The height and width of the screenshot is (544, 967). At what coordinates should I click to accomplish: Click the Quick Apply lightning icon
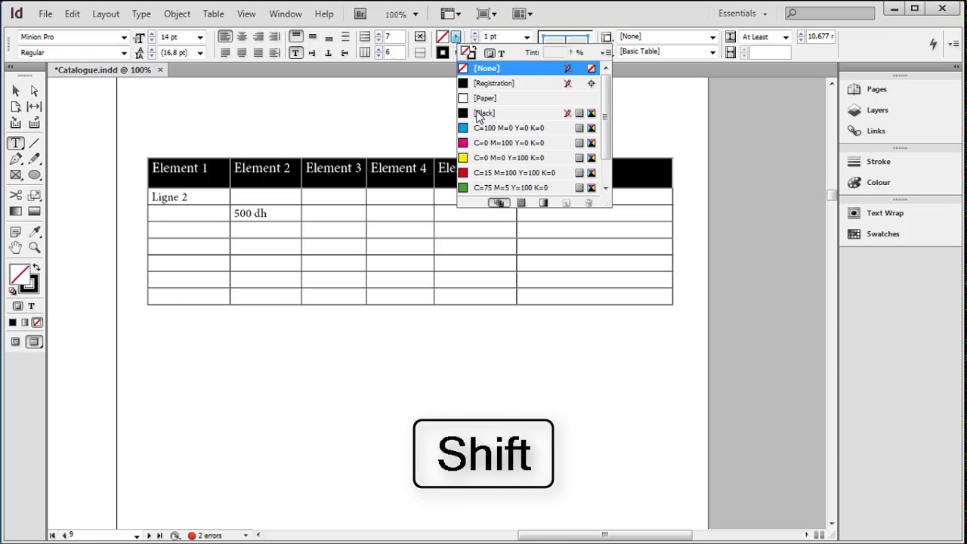point(933,44)
